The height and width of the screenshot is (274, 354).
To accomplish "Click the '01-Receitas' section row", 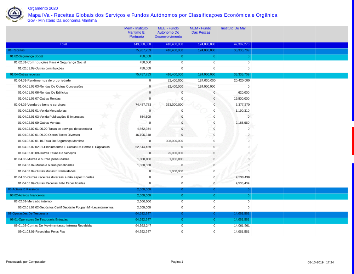I will click(16, 50).
